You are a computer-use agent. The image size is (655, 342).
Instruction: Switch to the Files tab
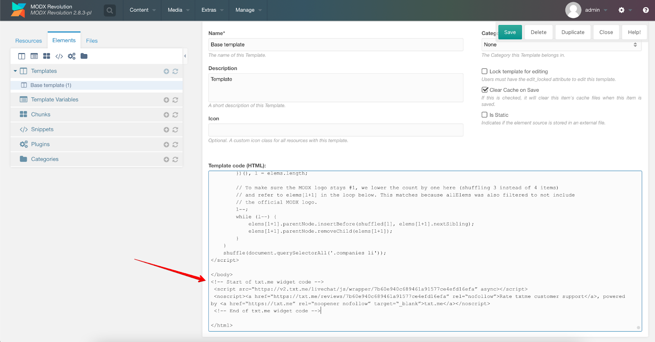coord(92,41)
